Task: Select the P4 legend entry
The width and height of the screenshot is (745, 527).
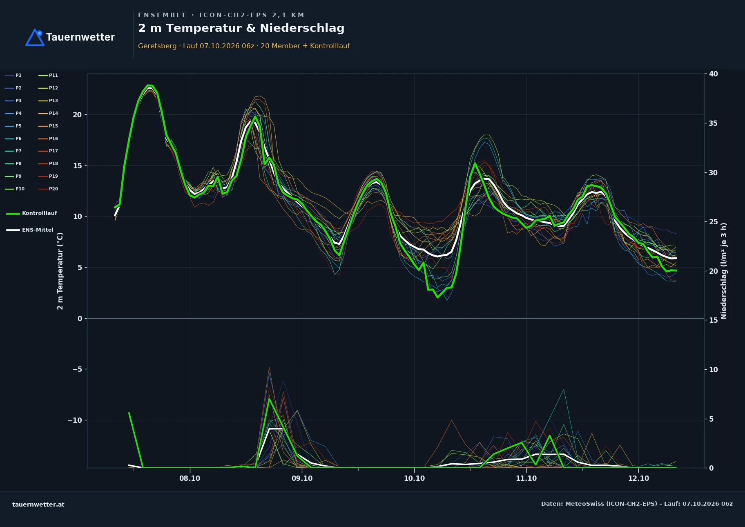Action: click(13, 113)
